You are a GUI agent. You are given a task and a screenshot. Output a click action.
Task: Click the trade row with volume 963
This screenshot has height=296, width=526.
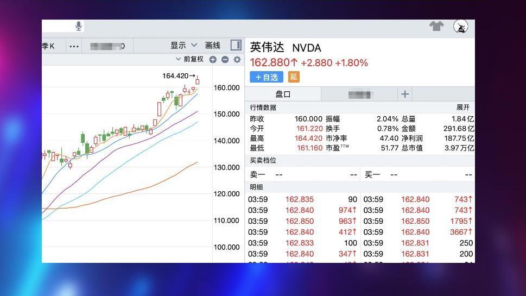tap(302, 221)
